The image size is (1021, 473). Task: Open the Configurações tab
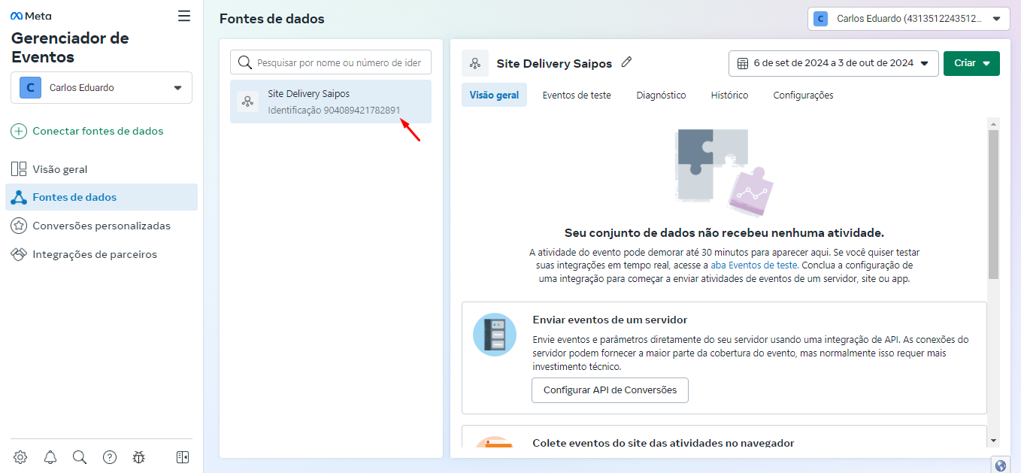(803, 96)
